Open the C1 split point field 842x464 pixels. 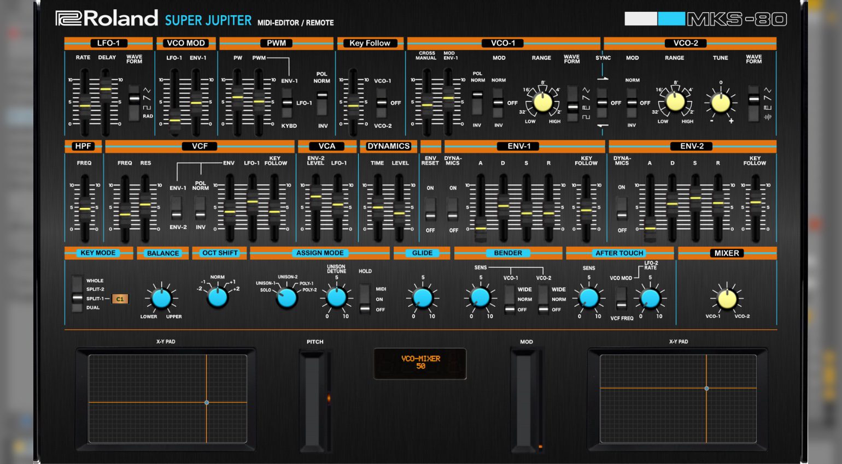click(120, 299)
